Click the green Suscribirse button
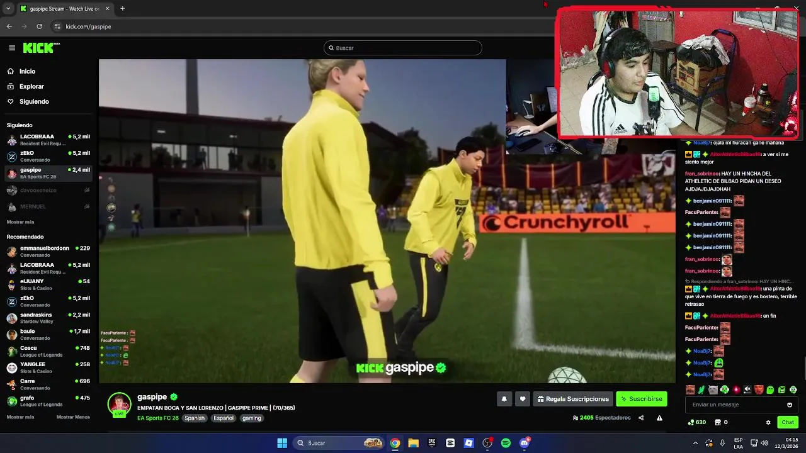 click(x=641, y=399)
